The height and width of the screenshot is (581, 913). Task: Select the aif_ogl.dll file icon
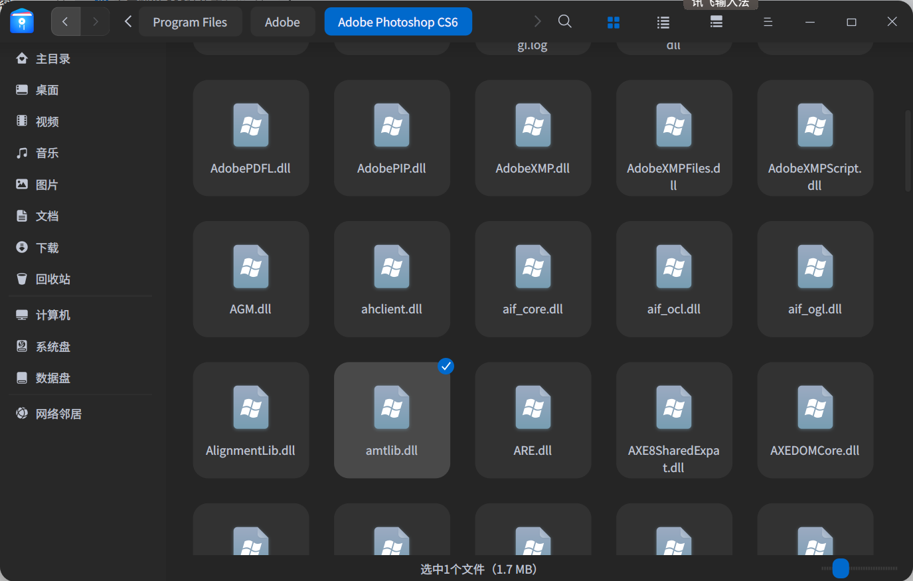coord(815,266)
